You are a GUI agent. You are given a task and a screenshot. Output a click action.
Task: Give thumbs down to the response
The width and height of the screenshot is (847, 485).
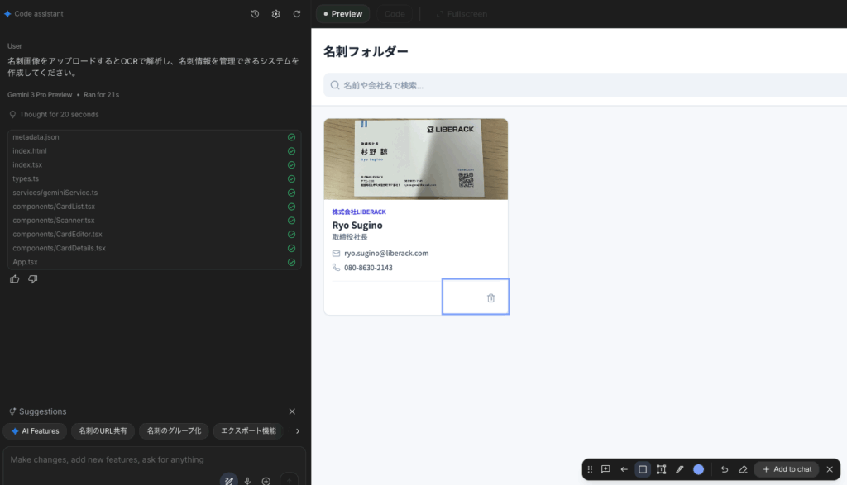pos(33,279)
